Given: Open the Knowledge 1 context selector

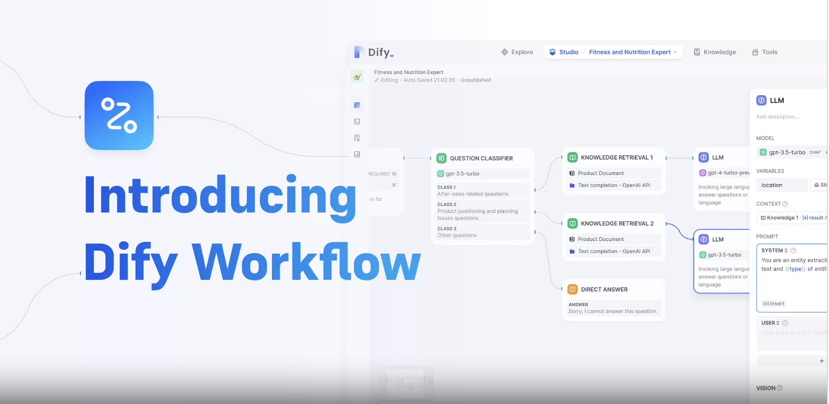Looking at the screenshot, I should click(792, 217).
